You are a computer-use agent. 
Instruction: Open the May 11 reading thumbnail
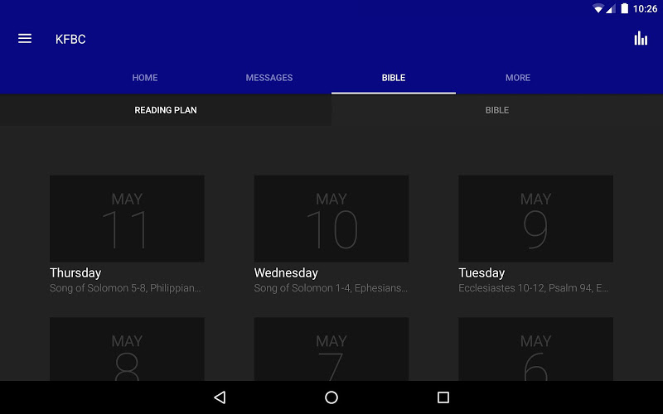[127, 219]
